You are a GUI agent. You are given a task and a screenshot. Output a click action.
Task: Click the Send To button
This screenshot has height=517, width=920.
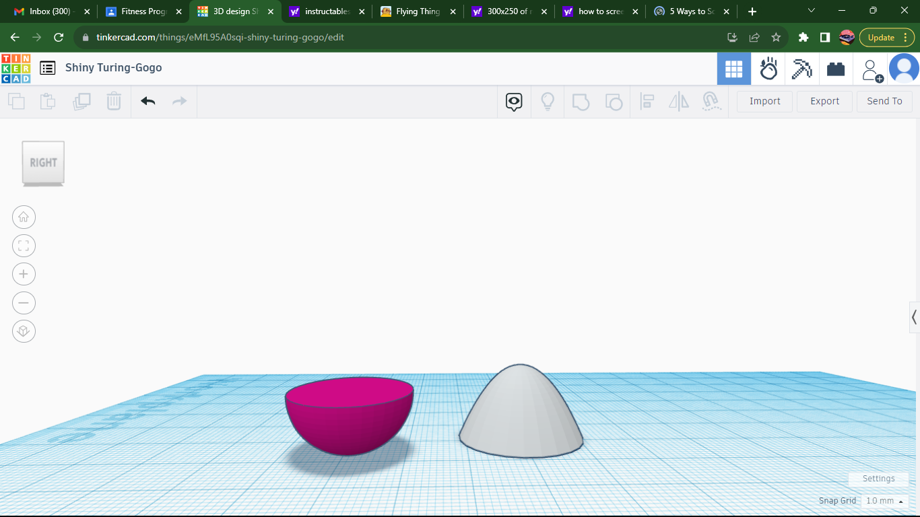coord(884,101)
